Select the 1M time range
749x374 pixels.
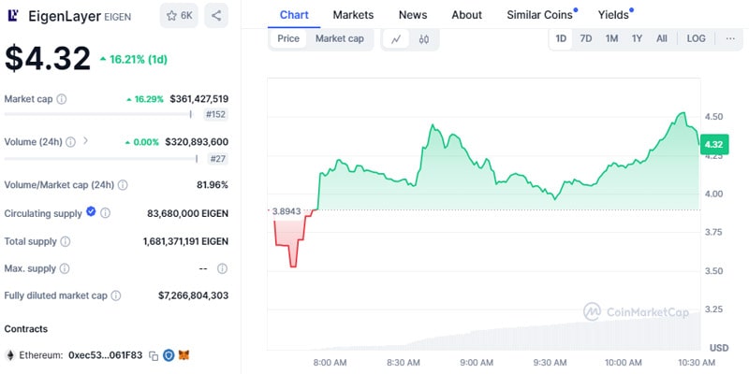pos(612,38)
